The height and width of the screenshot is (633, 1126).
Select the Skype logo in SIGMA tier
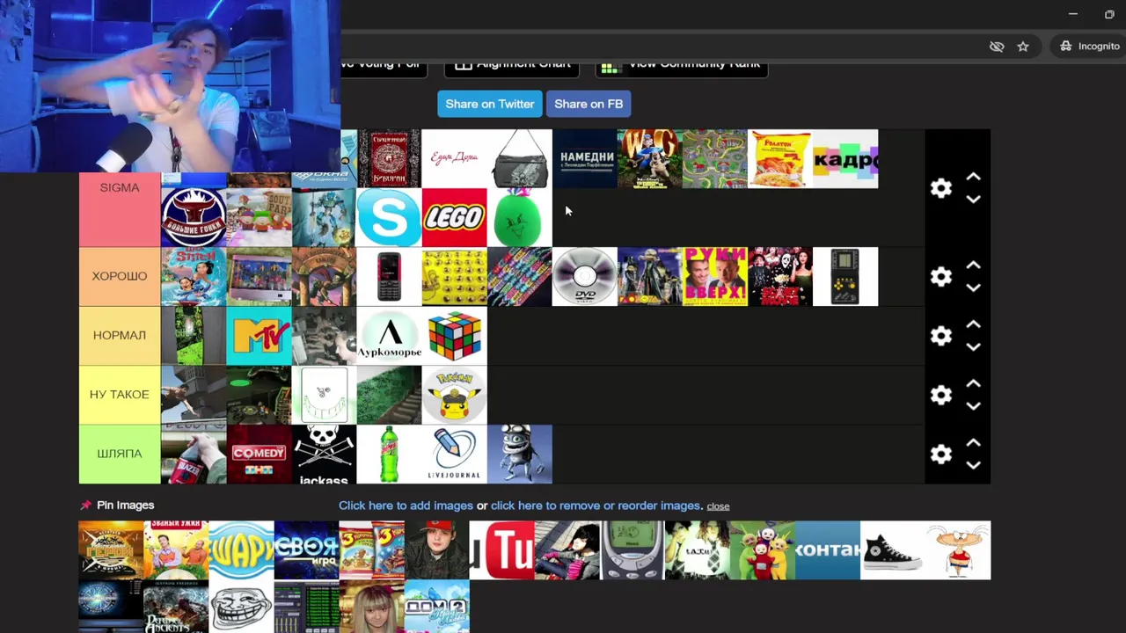[x=389, y=217]
